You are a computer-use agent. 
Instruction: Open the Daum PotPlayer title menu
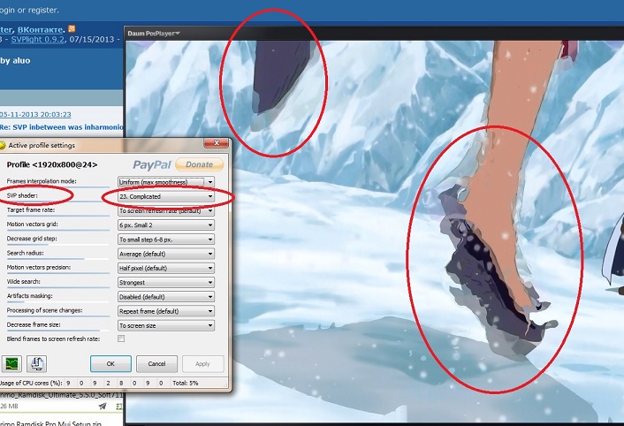(x=154, y=34)
